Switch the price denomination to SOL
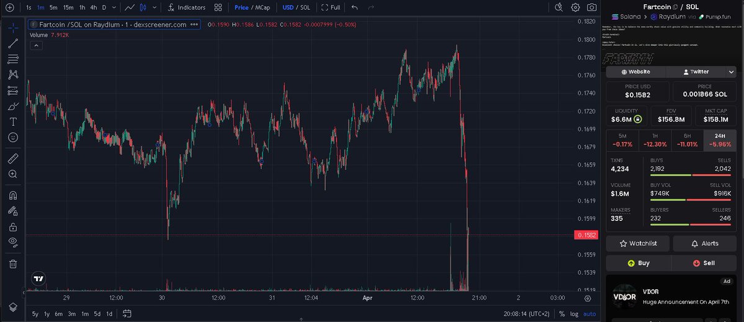Viewport: 744px width, 322px height. 305,7
